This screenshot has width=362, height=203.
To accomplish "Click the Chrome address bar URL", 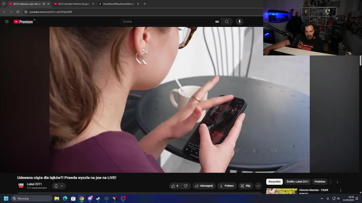I will (x=51, y=12).
